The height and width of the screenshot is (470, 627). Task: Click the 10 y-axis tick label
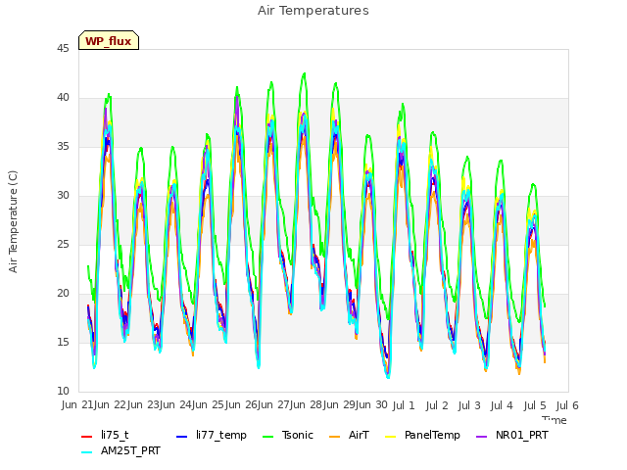(63, 391)
